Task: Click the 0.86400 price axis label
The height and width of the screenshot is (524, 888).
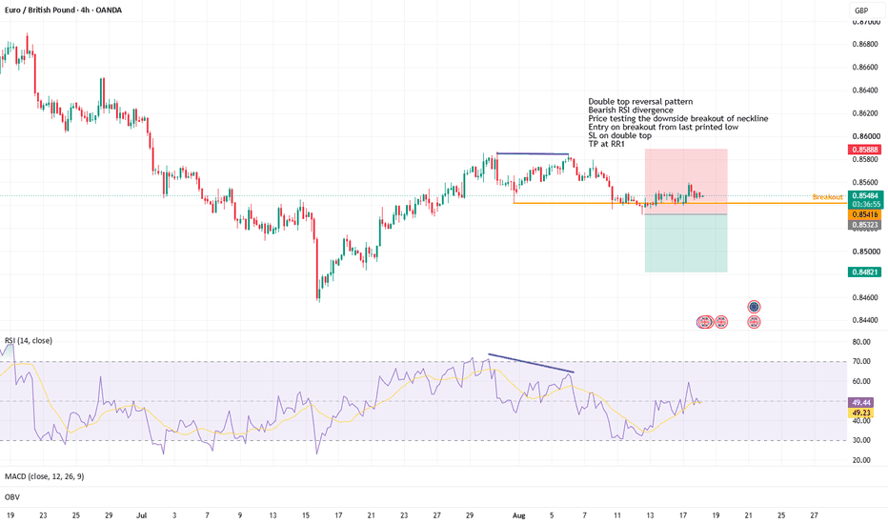Action: 865,91
